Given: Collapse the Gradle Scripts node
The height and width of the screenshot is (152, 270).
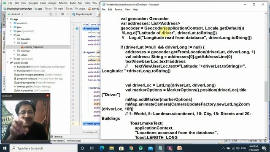Looking at the screenshot, I should tap(8, 63).
